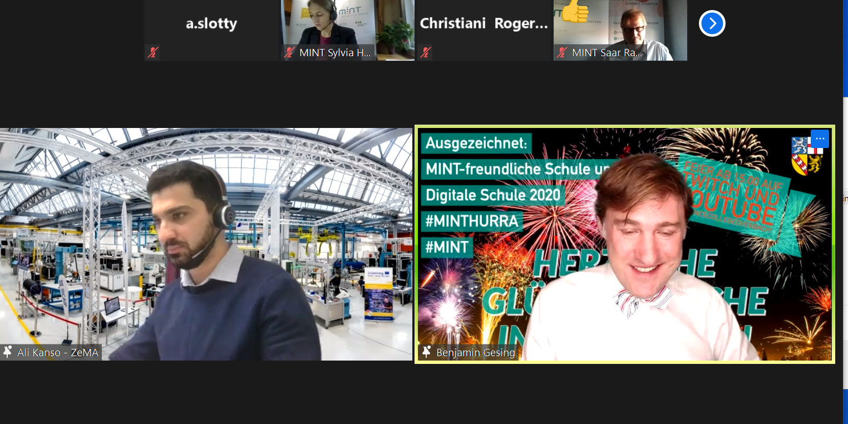The image size is (848, 424).
Task: Click the "MINT Sylvia H..." name label
Action: (334, 53)
